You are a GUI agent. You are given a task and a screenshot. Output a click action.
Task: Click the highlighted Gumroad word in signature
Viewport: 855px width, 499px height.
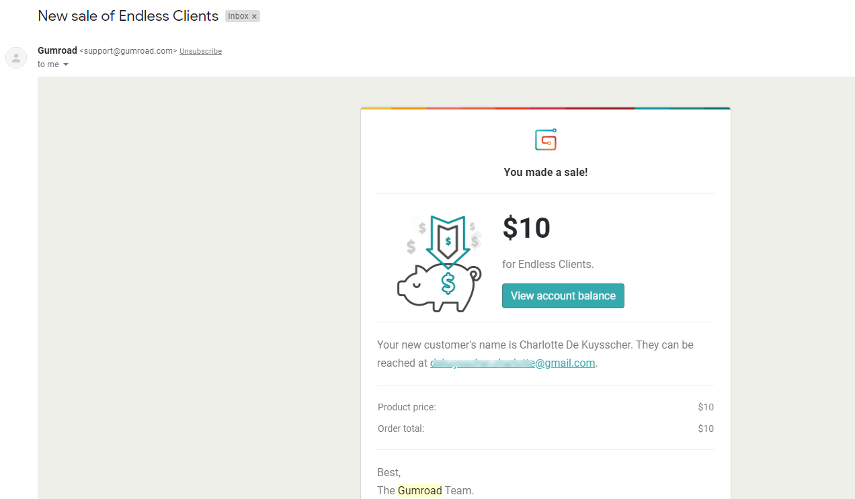click(x=420, y=490)
